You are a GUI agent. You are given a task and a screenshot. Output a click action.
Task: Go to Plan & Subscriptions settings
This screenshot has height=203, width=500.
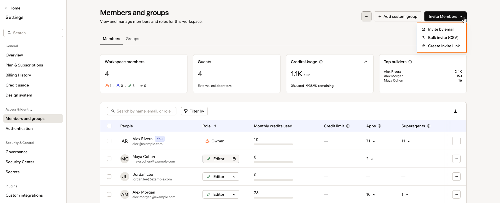24,65
